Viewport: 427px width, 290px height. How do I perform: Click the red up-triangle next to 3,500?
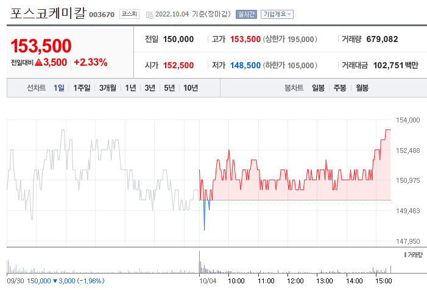point(38,62)
